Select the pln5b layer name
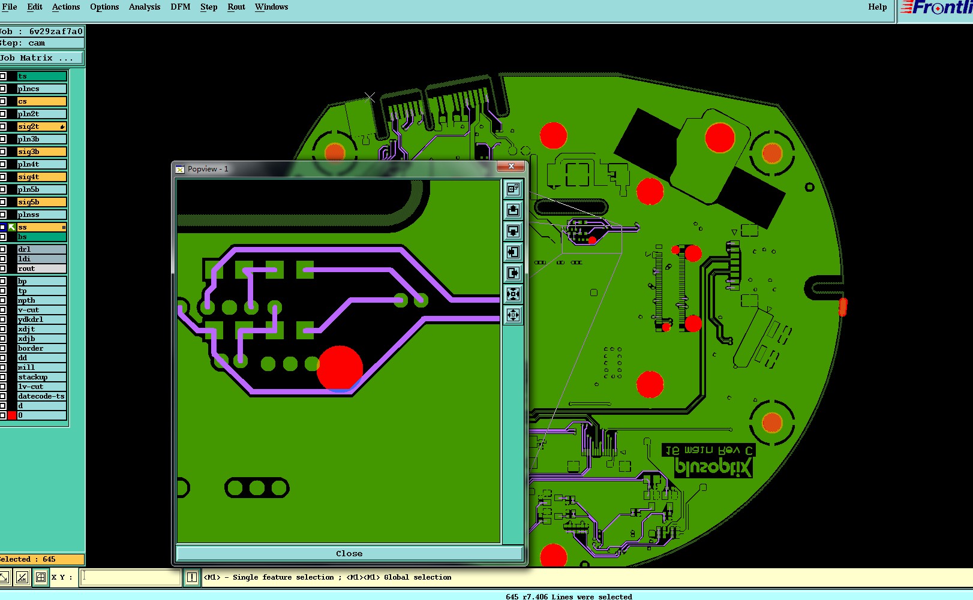973x600 pixels. pyautogui.click(x=41, y=189)
